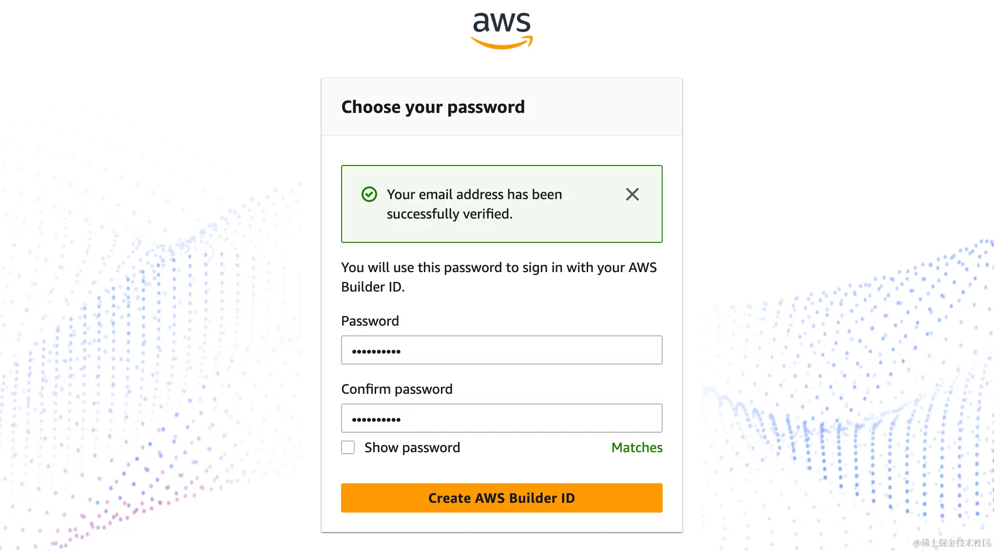Dismiss the email verified alert
This screenshot has height=551, width=994.
632,194
